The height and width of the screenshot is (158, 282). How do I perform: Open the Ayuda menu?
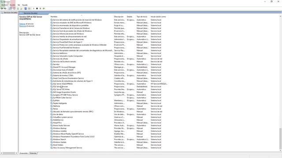[25, 5]
